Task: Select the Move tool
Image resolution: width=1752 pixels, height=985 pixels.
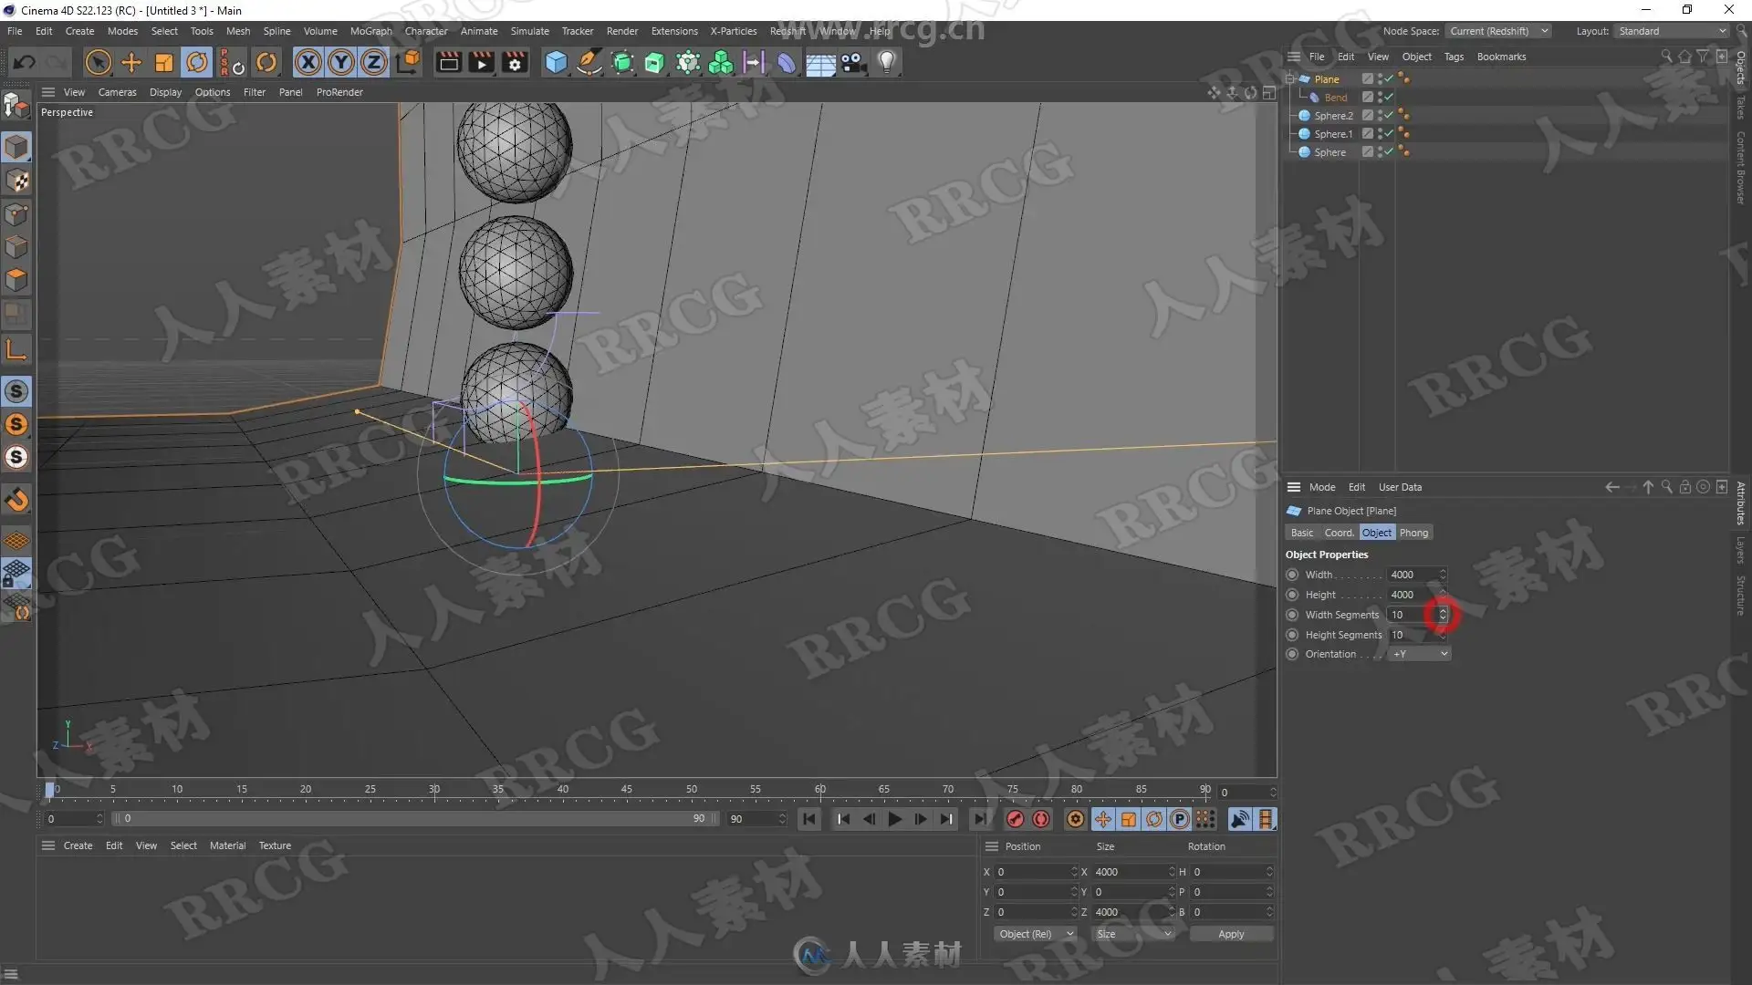Action: pyautogui.click(x=131, y=62)
